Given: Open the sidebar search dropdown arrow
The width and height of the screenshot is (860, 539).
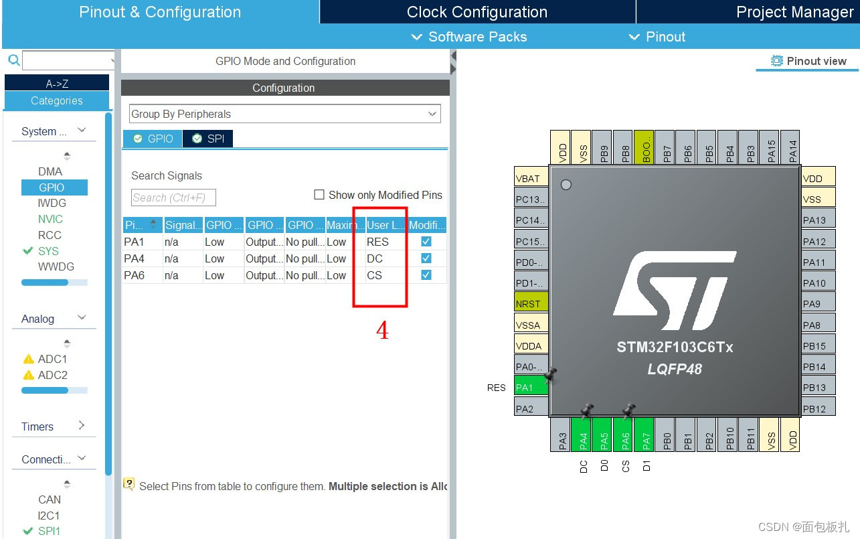Looking at the screenshot, I should (x=112, y=61).
